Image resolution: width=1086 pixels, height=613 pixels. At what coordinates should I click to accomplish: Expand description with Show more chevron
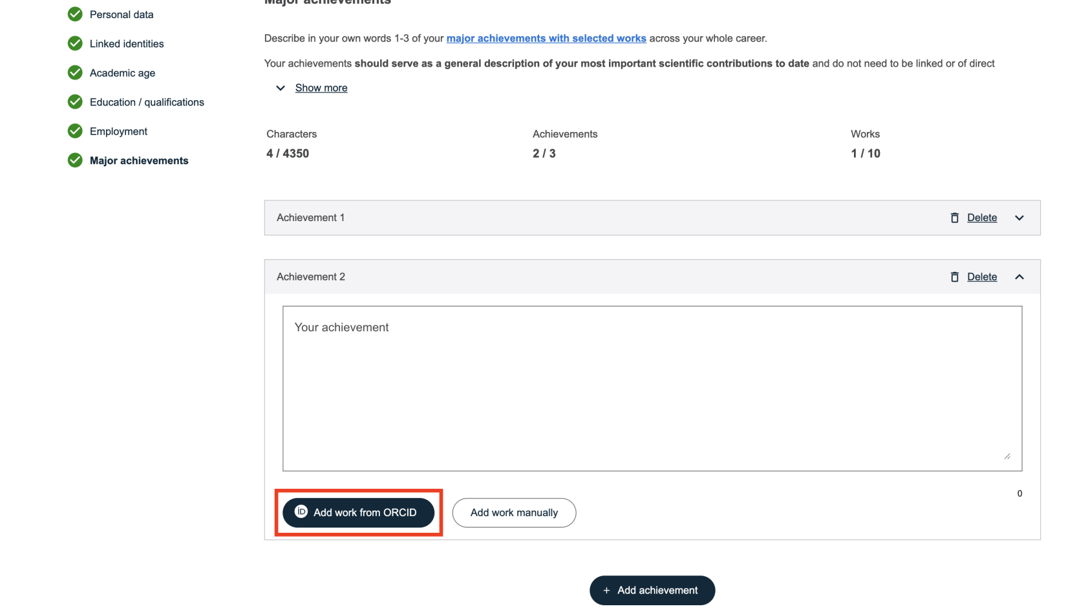pyautogui.click(x=281, y=88)
